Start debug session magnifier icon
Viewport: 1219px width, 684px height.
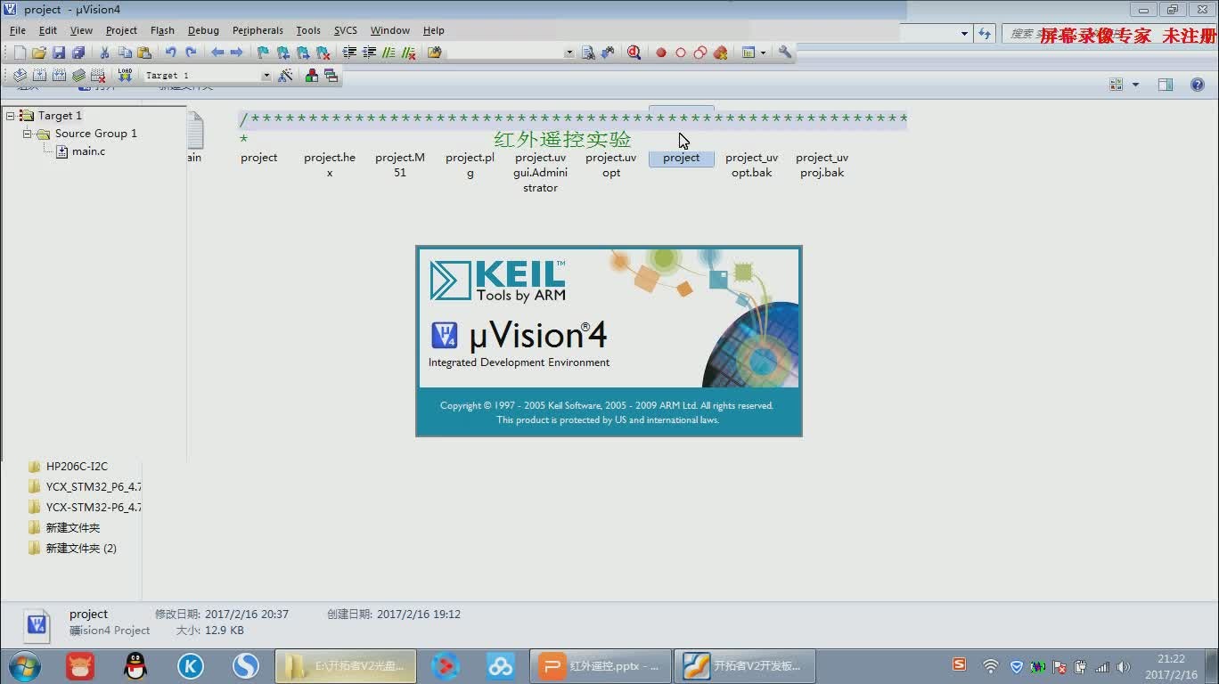tap(634, 53)
